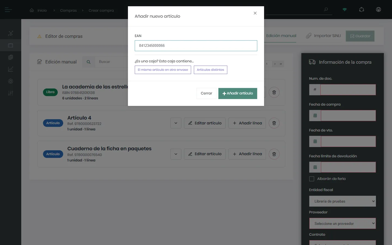Open the globe language icon
Image resolution: width=392 pixels, height=245 pixels.
point(378,10)
